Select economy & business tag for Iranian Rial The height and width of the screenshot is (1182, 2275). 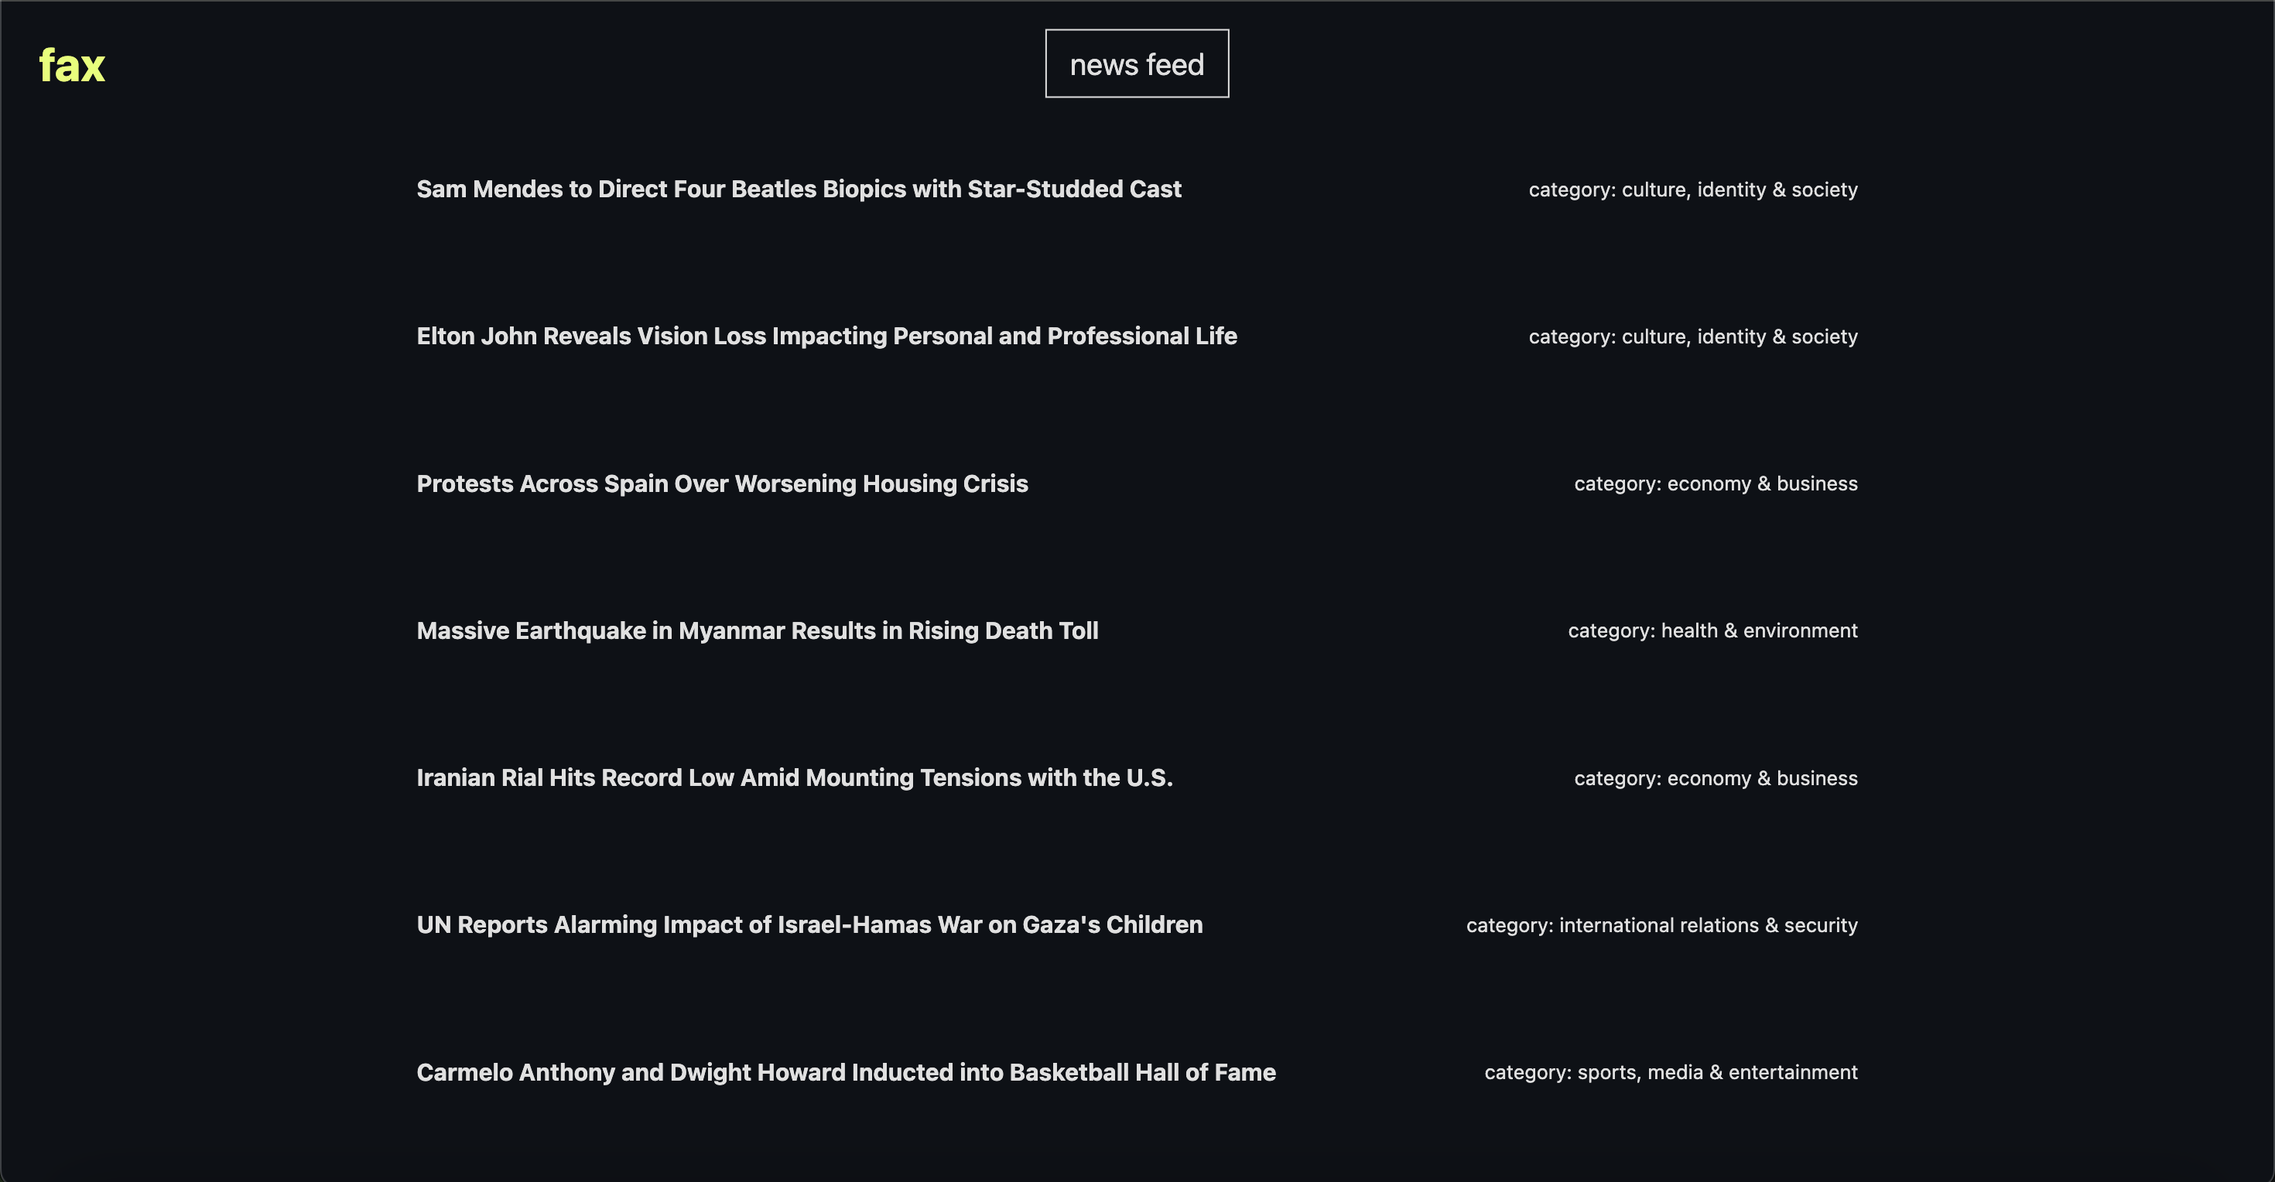point(1715,777)
